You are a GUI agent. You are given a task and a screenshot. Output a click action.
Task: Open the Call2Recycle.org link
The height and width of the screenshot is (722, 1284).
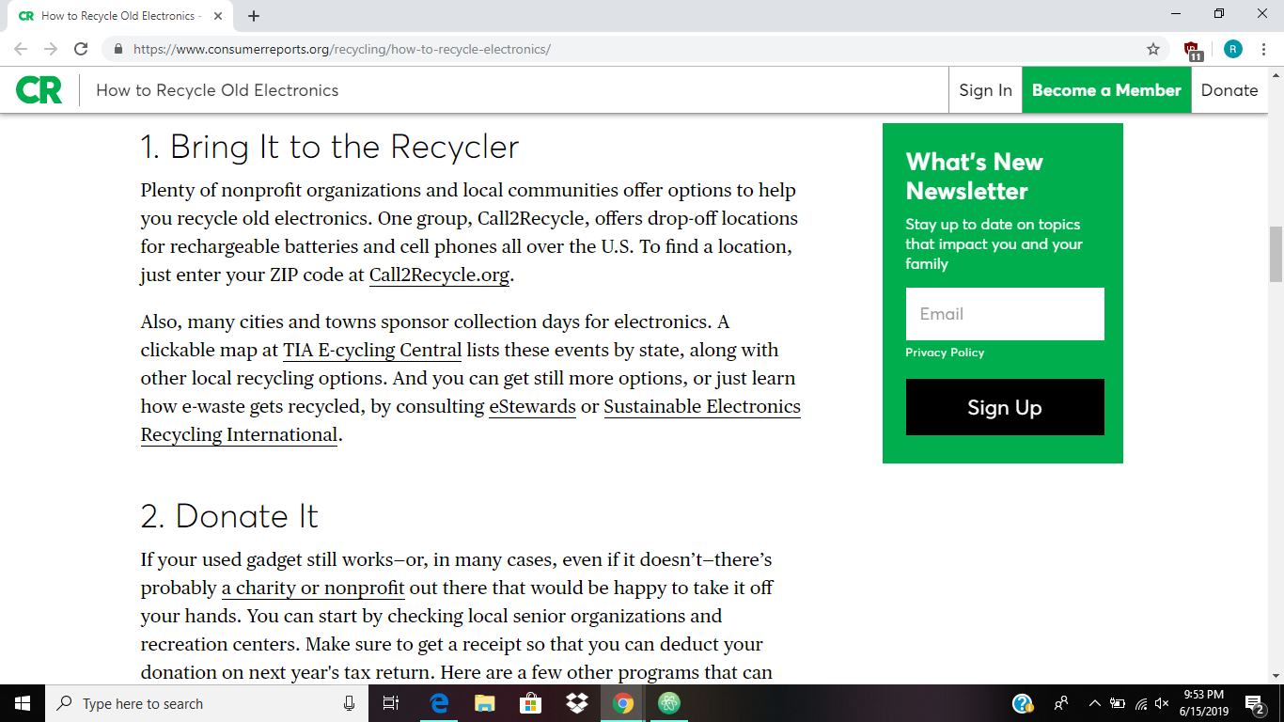click(439, 275)
